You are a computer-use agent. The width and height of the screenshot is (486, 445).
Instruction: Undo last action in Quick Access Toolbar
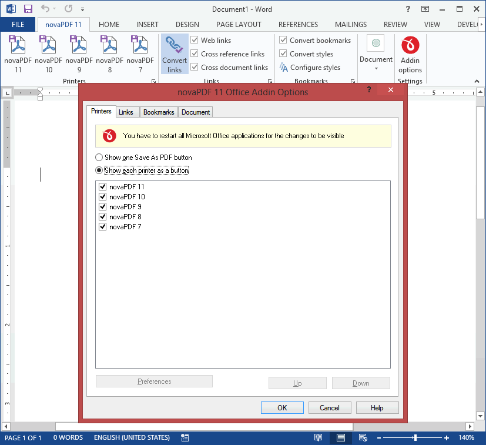click(45, 9)
